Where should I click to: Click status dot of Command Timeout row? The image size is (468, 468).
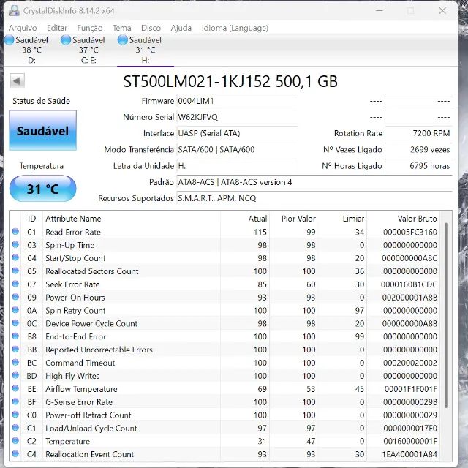pos(15,362)
